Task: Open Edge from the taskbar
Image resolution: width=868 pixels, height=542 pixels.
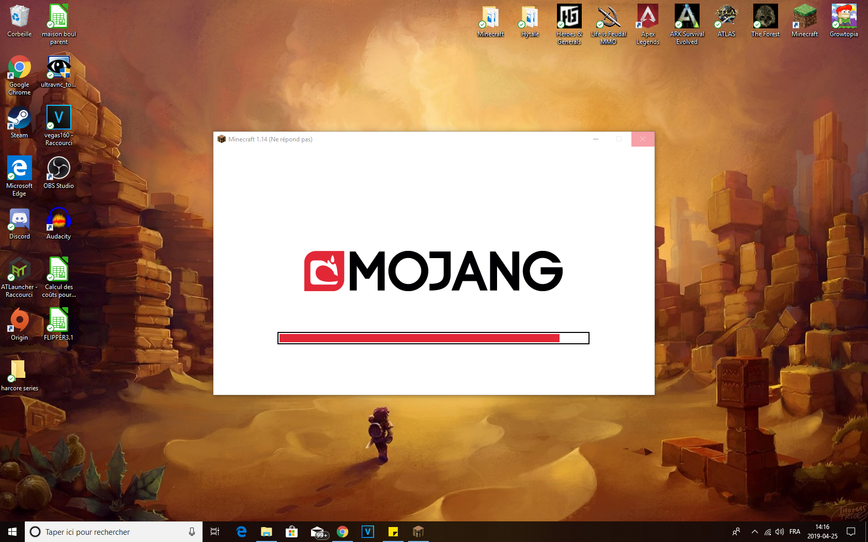Action: click(x=241, y=532)
